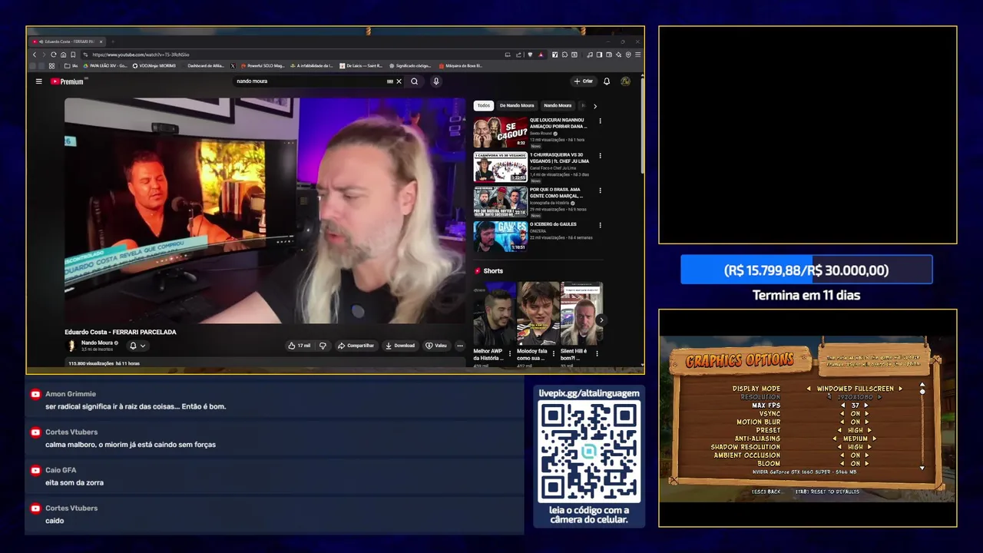The height and width of the screenshot is (553, 983).
Task: Dislike the video with the thumbs-down icon
Action: point(323,346)
